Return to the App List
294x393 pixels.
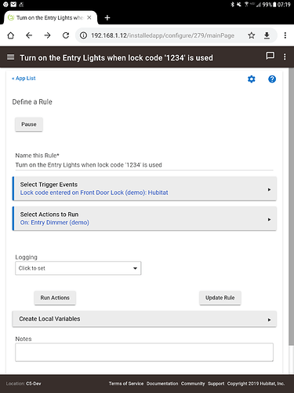pos(24,79)
